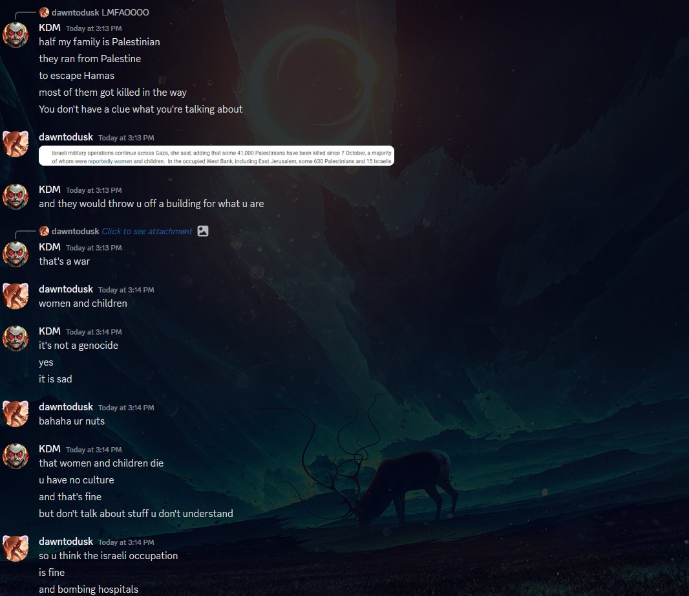Click KDM's avatar next to "it's not a genocide"
The image size is (689, 596).
16,338
